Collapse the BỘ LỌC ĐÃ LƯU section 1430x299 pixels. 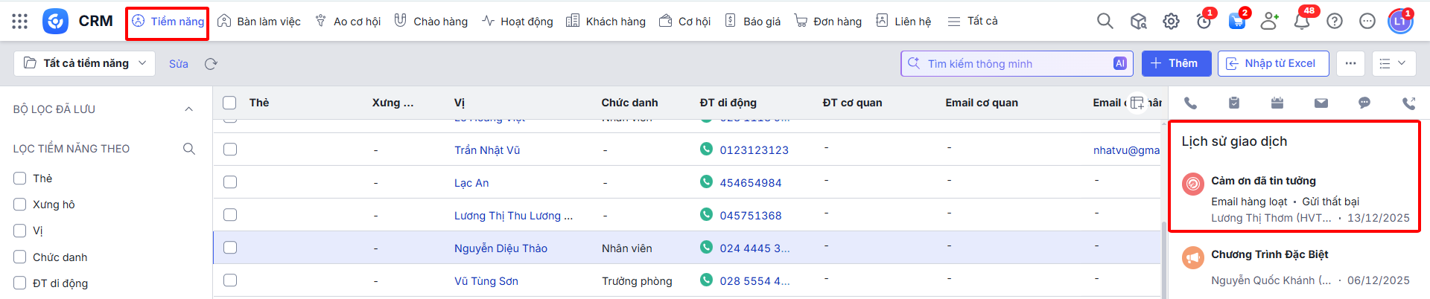[188, 109]
